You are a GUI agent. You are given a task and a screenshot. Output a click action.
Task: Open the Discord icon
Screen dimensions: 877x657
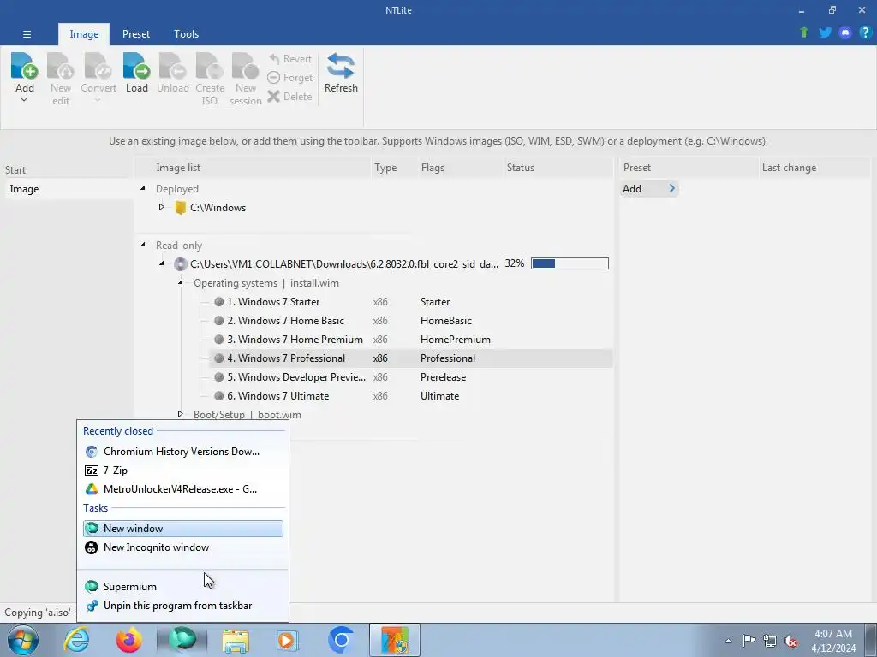coord(845,33)
